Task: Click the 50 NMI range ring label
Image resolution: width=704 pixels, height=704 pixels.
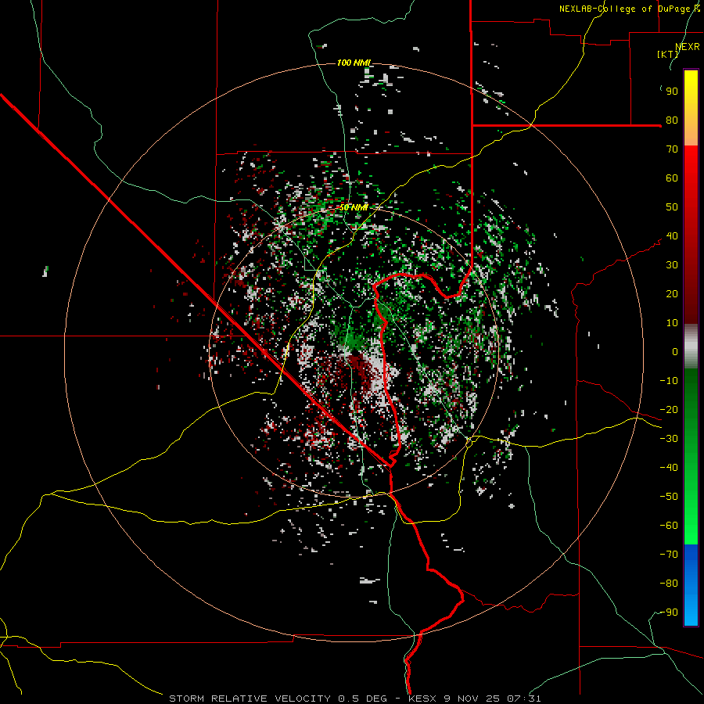Action: click(x=354, y=207)
